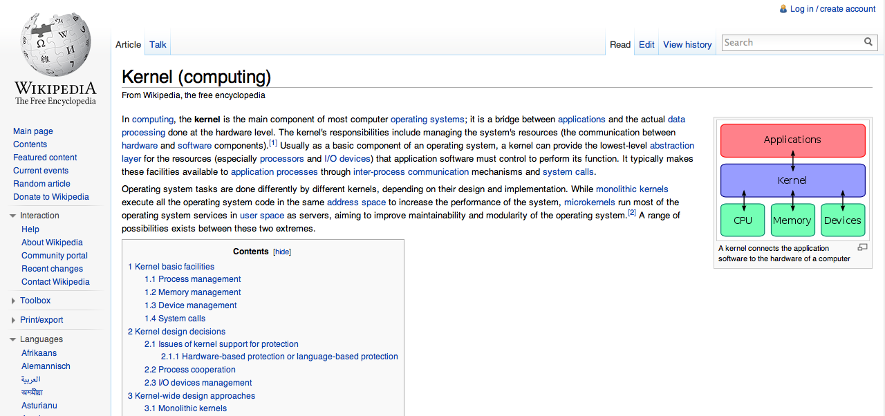
Task: Follow the I/O devices link
Action: point(348,159)
